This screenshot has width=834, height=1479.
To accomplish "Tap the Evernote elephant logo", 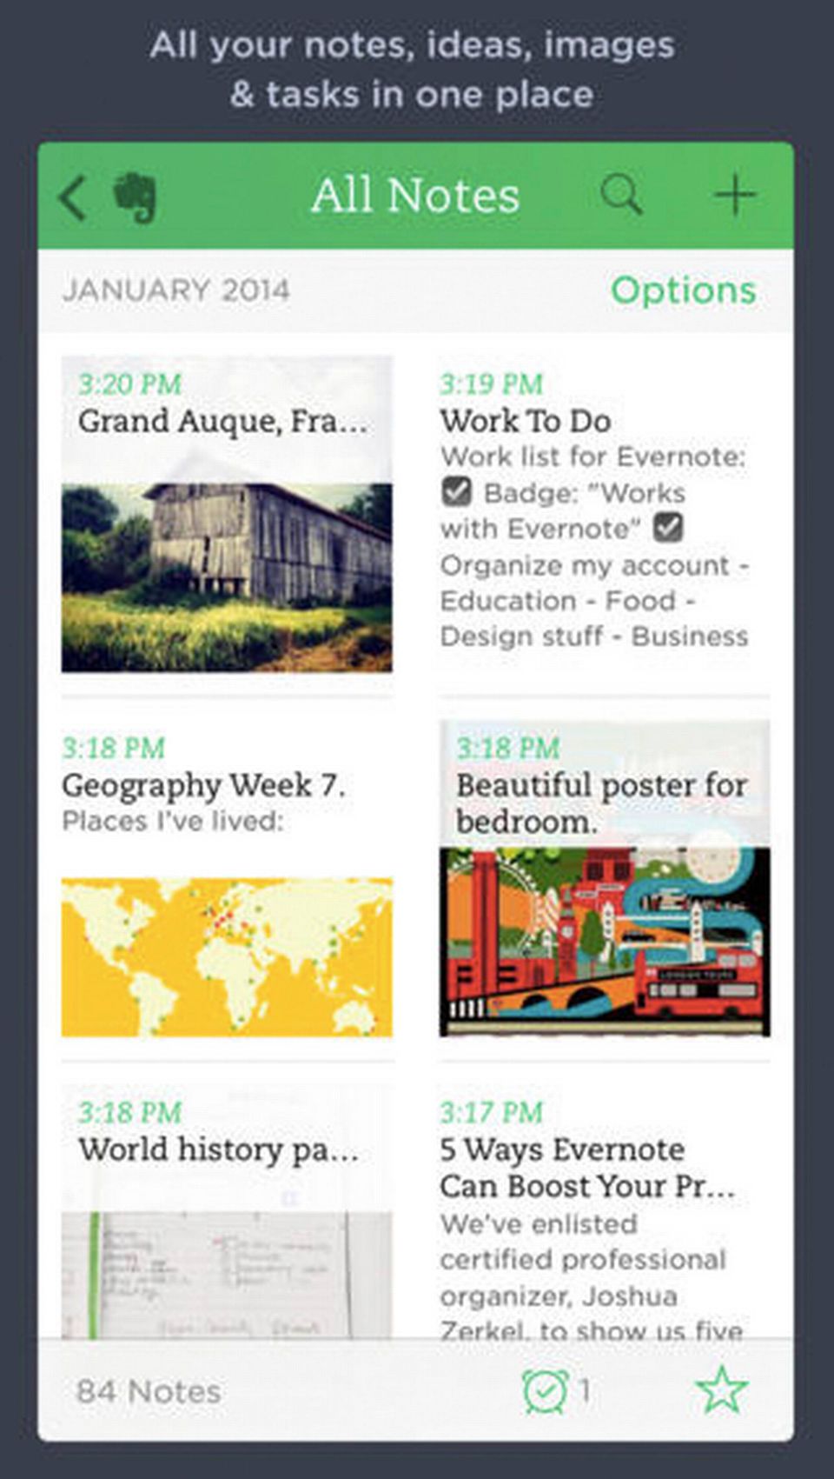I will tap(136, 197).
